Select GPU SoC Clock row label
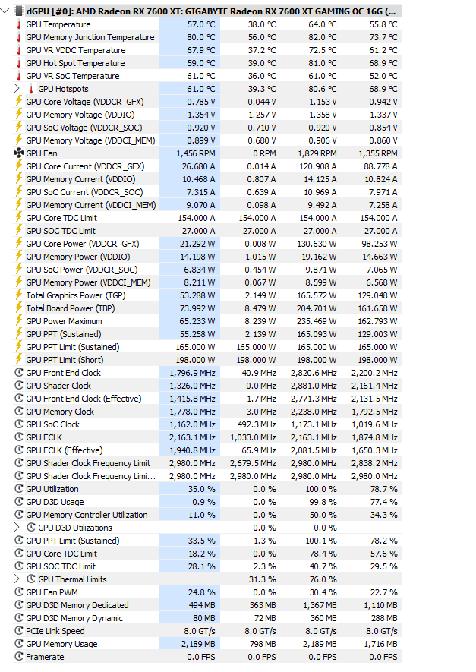The height and width of the screenshot is (672, 476). pos(52,424)
